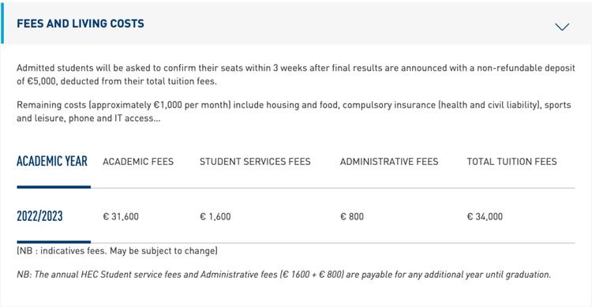The image size is (592, 307).
Task: Click the Administrative Fees column header
Action: pos(389,162)
